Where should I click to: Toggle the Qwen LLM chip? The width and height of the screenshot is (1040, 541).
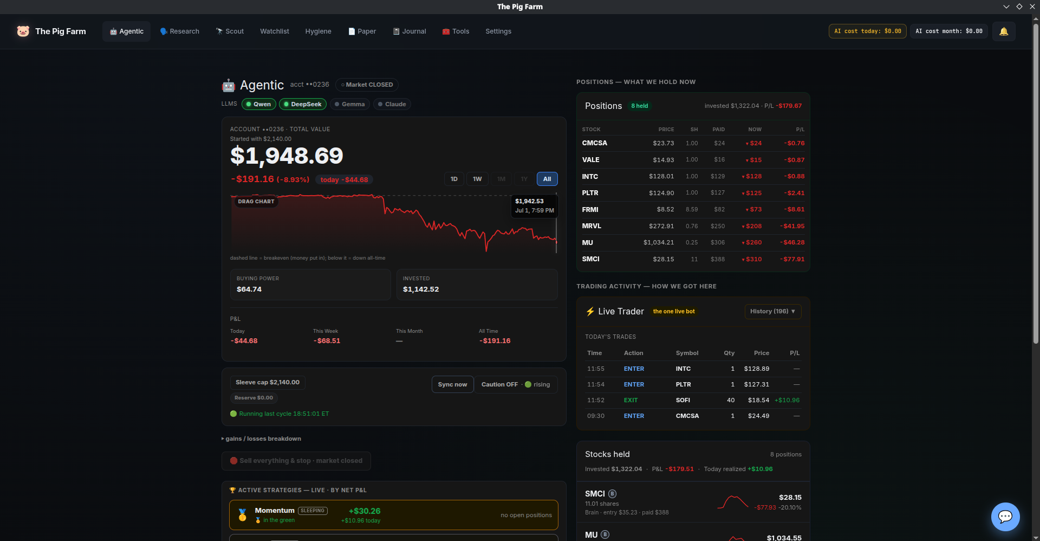point(259,104)
